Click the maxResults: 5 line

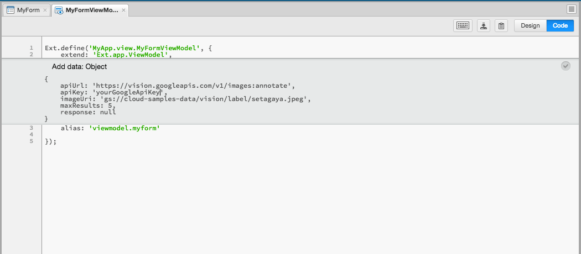88,105
